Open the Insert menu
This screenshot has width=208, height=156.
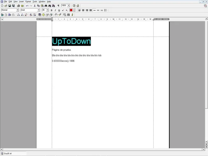point(21,2)
